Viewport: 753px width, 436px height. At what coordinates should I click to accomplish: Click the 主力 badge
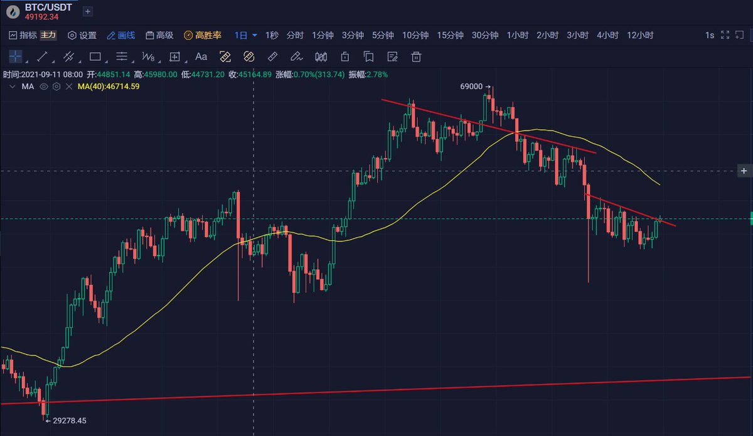tap(48, 35)
